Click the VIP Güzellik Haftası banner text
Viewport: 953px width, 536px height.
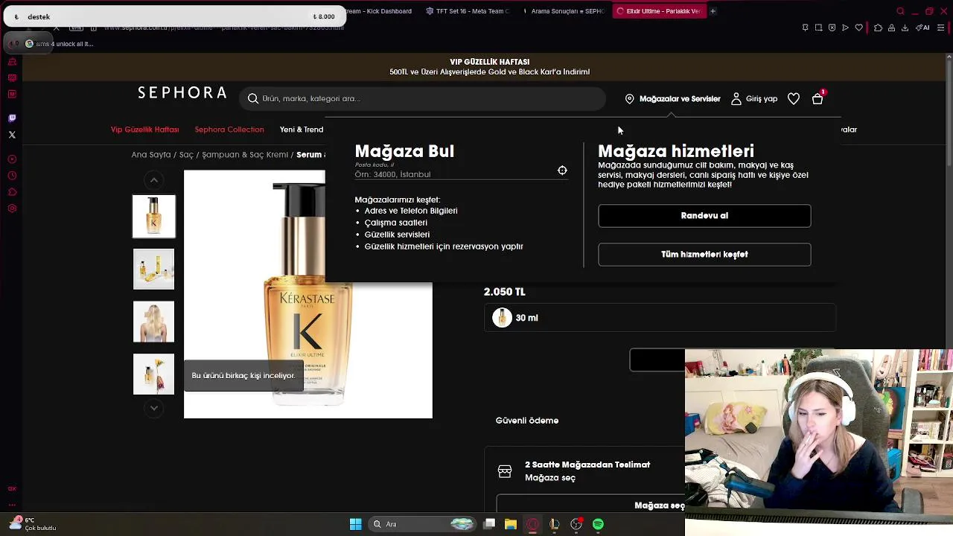click(490, 62)
